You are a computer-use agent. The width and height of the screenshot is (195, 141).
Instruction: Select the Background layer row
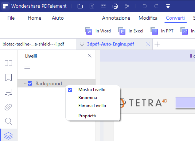click(56, 83)
